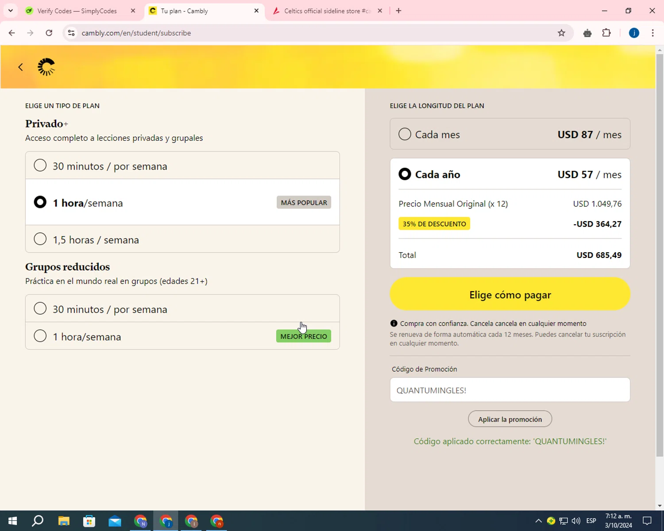Viewport: 664px width, 531px height.
Task: Click the MÁS POPULAR badge
Action: tap(304, 202)
